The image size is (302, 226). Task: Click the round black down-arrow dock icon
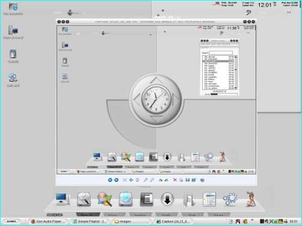[167, 199]
